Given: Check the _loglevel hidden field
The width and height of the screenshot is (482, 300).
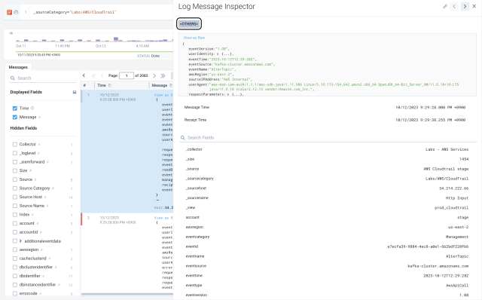Looking at the screenshot, I should coord(15,153).
